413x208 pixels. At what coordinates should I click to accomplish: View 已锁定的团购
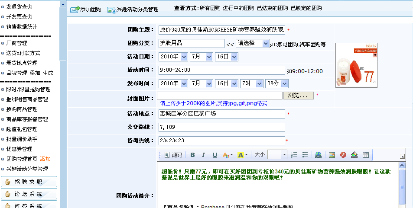point(306,8)
